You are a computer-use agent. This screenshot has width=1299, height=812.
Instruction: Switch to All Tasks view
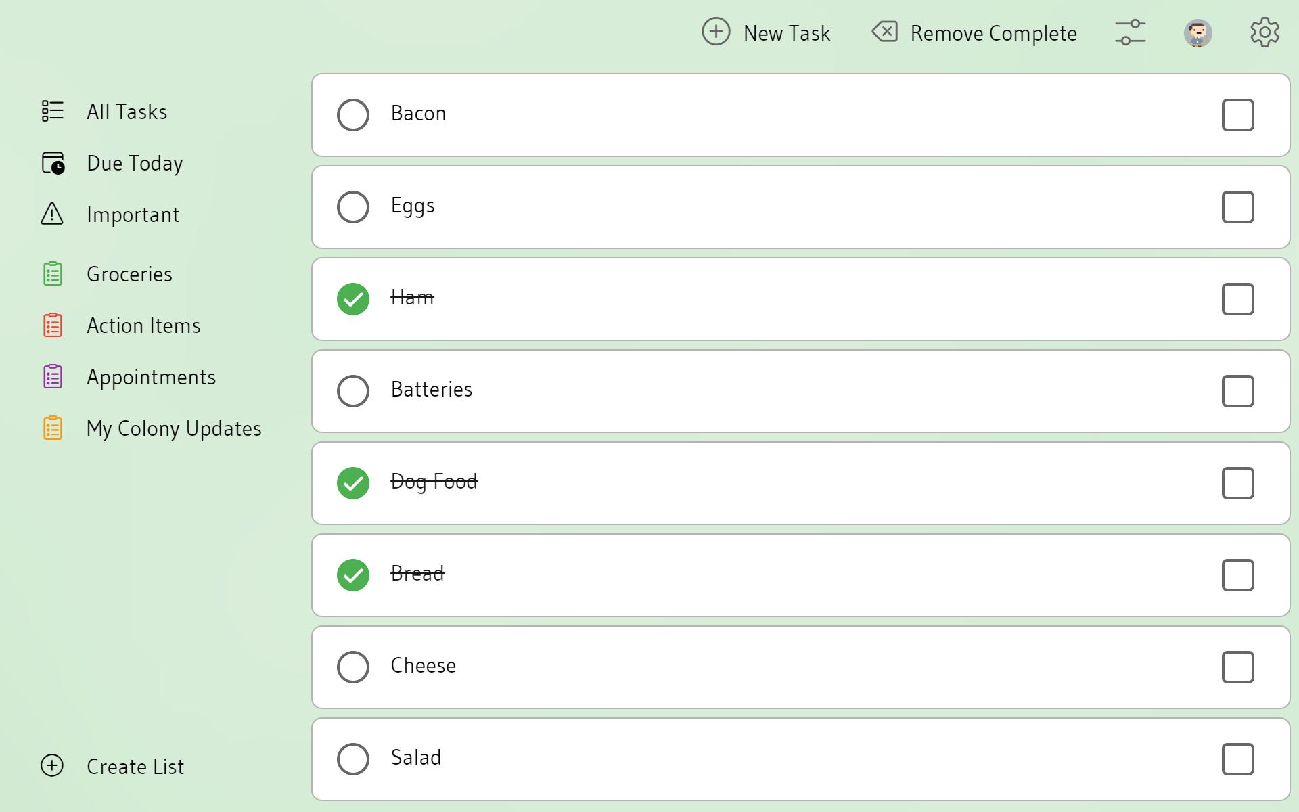[127, 112]
